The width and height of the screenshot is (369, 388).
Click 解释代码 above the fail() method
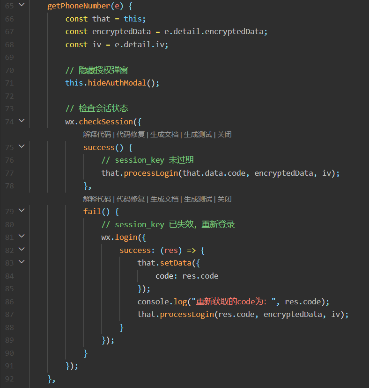pyautogui.click(x=97, y=199)
